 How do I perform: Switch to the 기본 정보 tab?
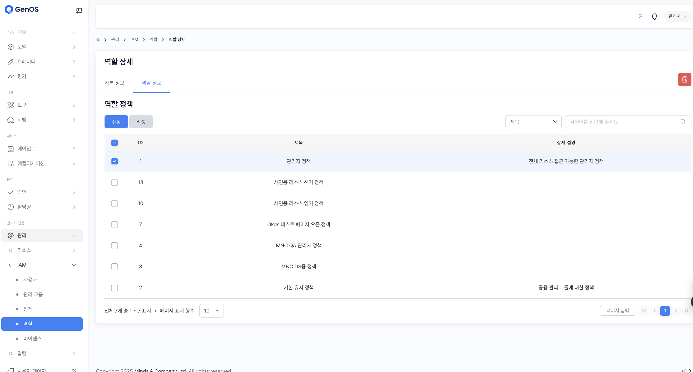(114, 83)
